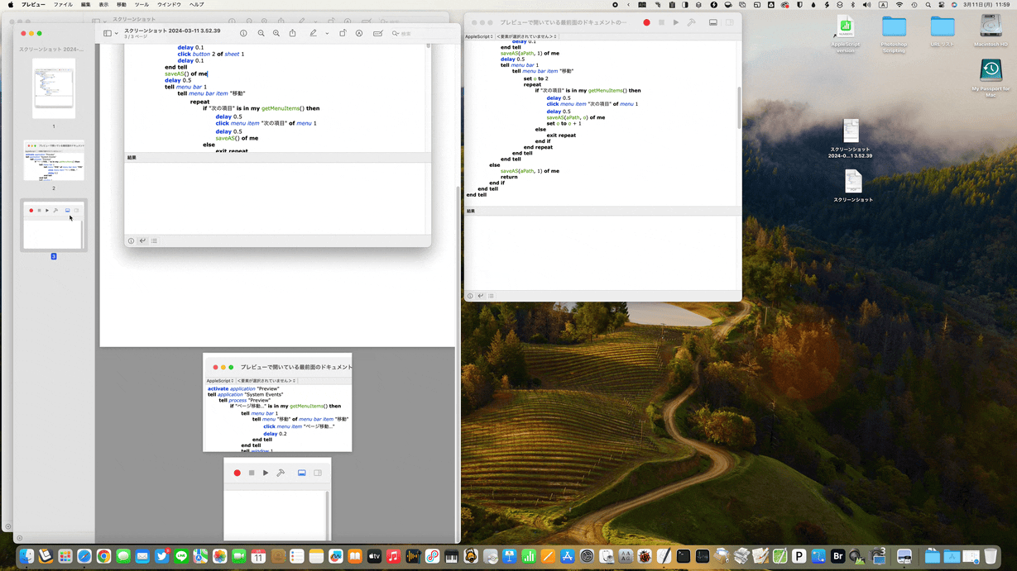The height and width of the screenshot is (571, 1017).
Task: Run the script with the Play button
Action: 676,22
